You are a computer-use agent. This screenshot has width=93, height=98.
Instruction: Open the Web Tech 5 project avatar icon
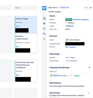coord(44,8)
